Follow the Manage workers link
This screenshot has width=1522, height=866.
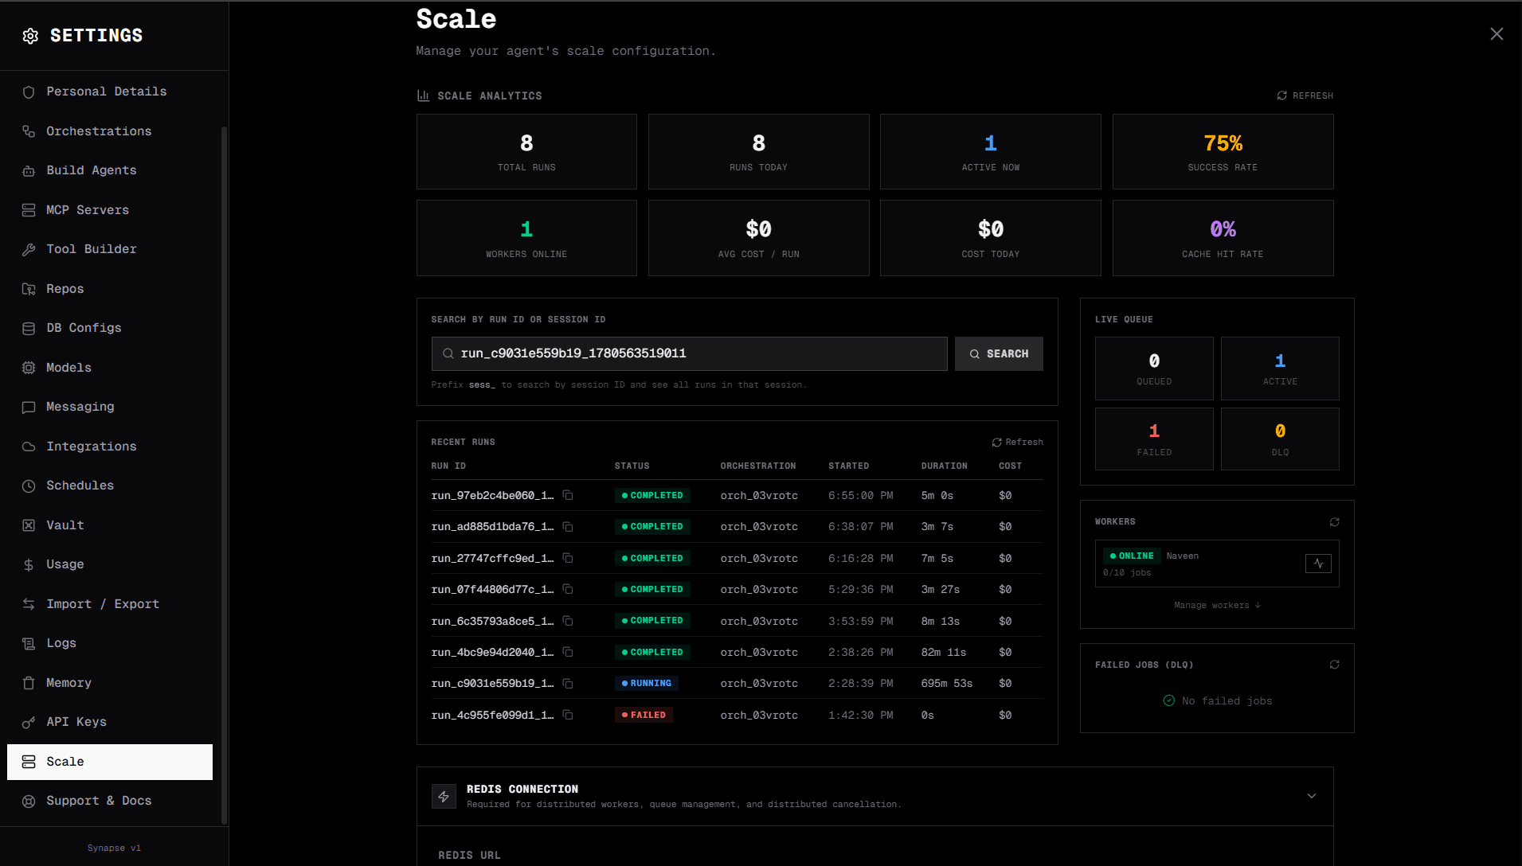point(1217,606)
